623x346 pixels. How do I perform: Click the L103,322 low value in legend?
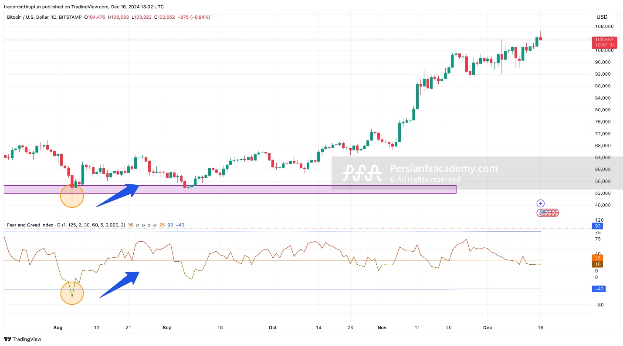(142, 17)
